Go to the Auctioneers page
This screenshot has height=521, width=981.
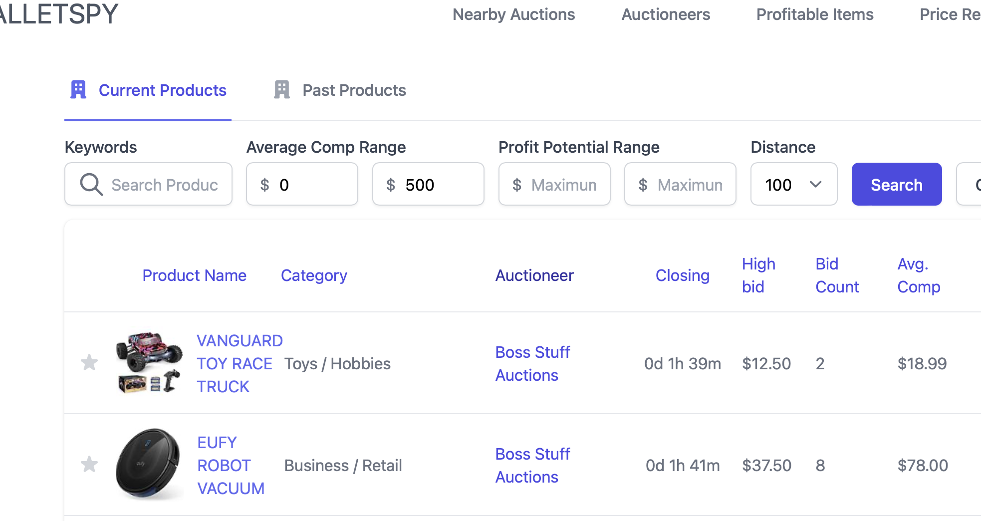tap(666, 14)
